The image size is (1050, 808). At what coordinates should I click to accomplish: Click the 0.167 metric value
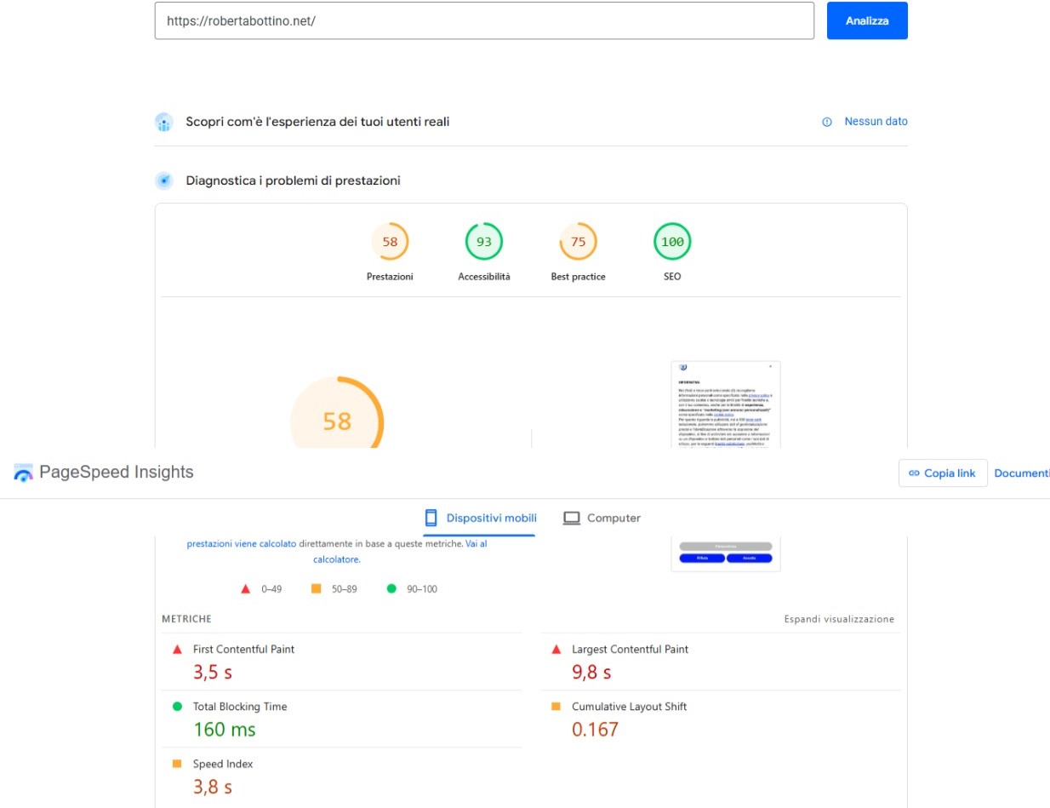coord(595,730)
